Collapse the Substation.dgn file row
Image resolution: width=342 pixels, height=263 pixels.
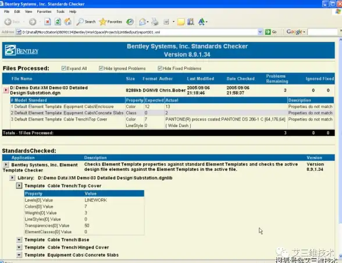tap(6, 90)
